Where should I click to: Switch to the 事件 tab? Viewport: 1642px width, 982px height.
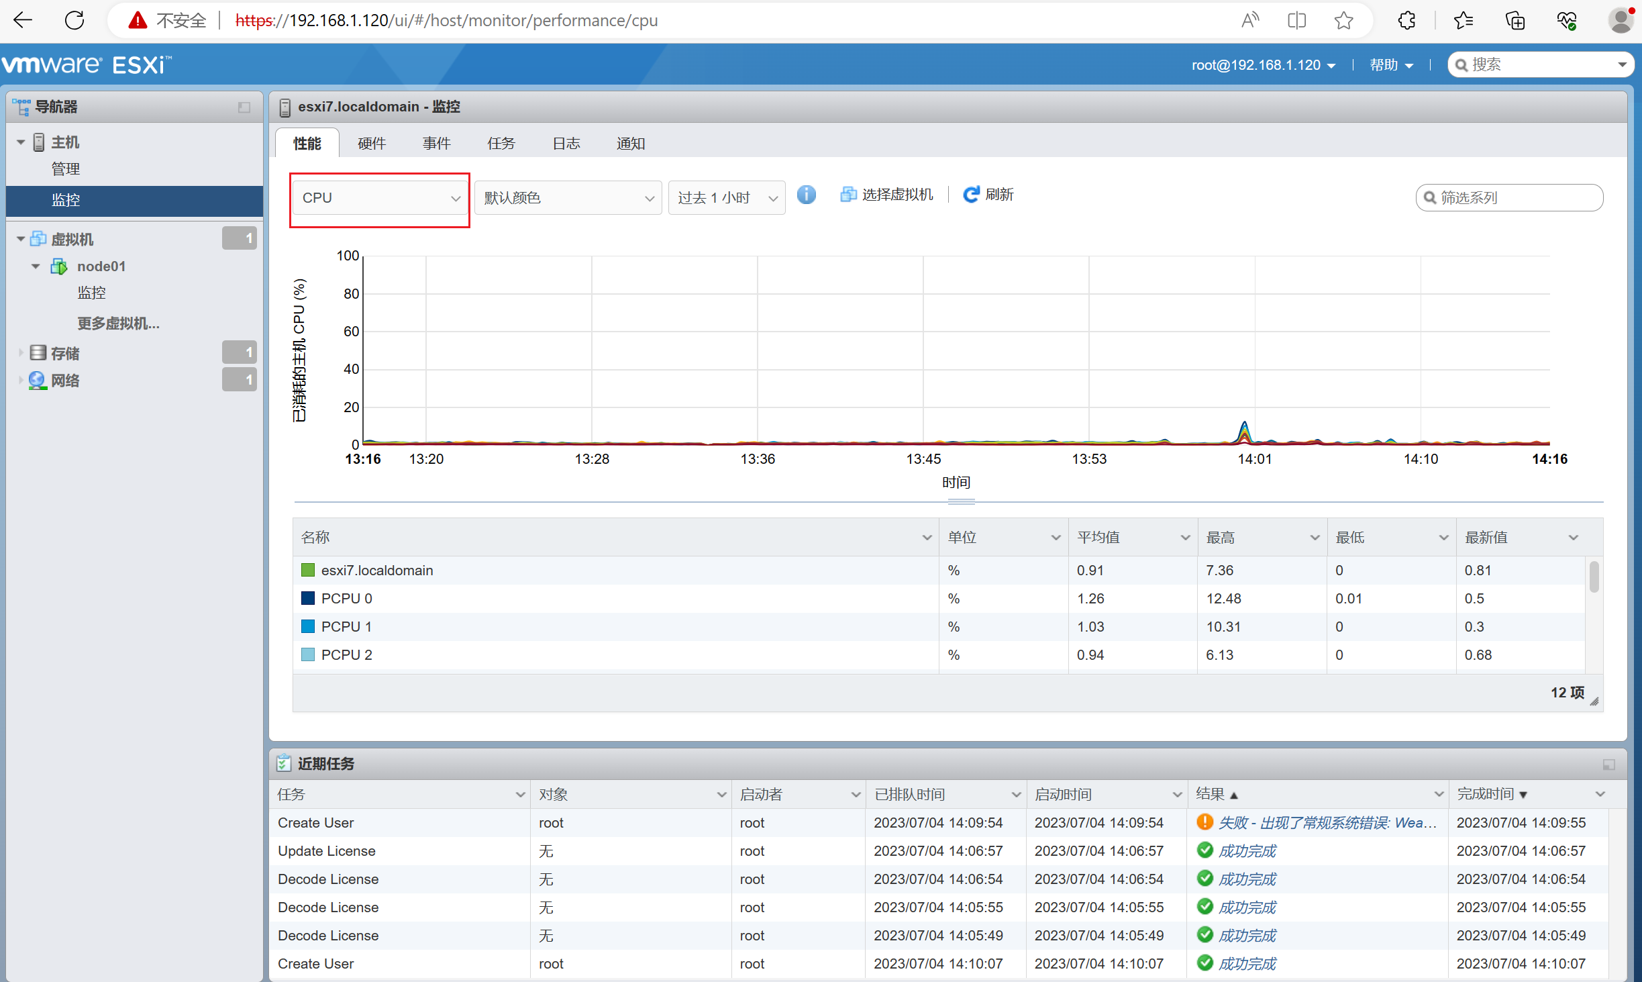pyautogui.click(x=437, y=143)
